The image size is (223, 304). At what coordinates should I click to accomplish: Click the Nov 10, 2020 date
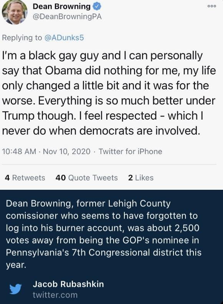click(66, 151)
